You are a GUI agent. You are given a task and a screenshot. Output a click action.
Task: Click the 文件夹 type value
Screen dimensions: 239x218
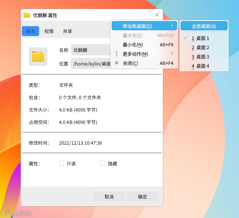tap(66, 85)
